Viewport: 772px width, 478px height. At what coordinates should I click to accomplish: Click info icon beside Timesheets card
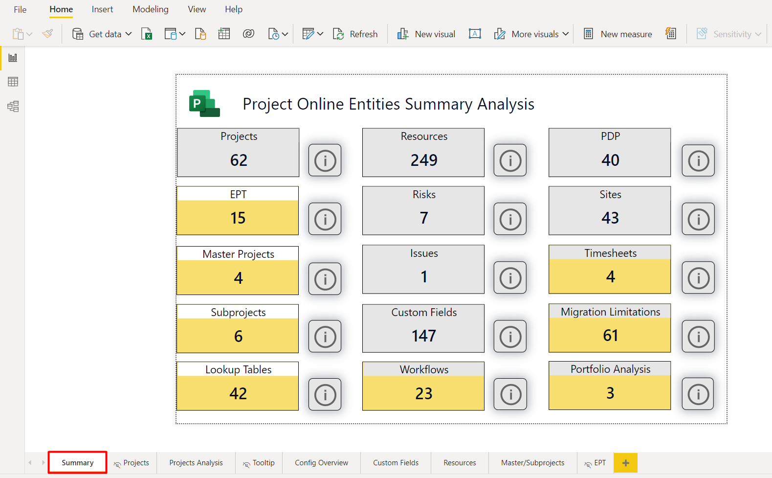[x=699, y=278]
